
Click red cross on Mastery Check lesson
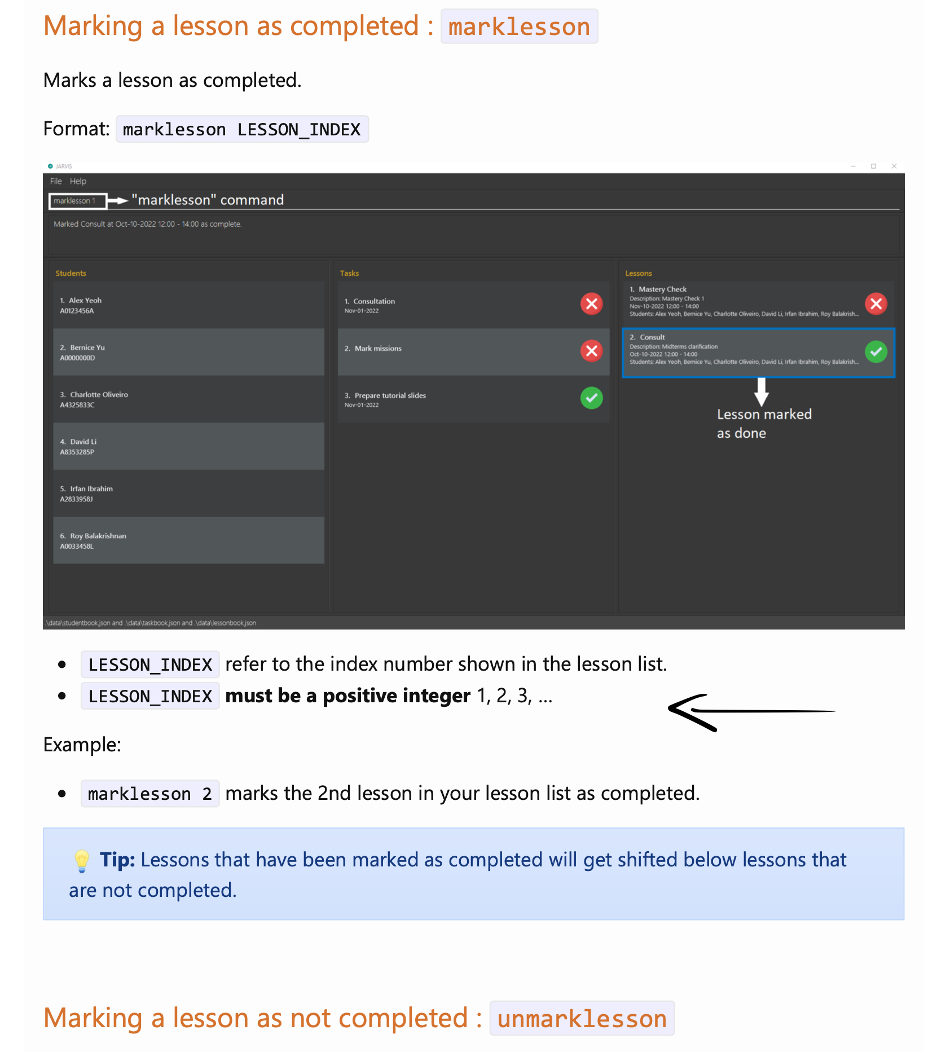click(875, 304)
